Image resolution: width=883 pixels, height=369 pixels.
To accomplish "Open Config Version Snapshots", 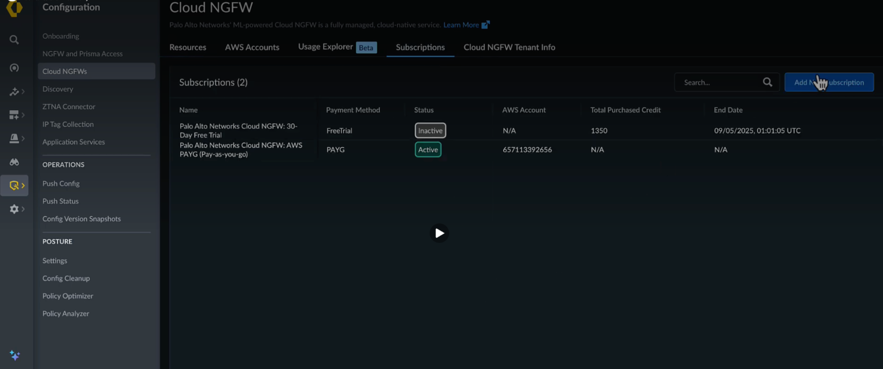I will (x=82, y=219).
